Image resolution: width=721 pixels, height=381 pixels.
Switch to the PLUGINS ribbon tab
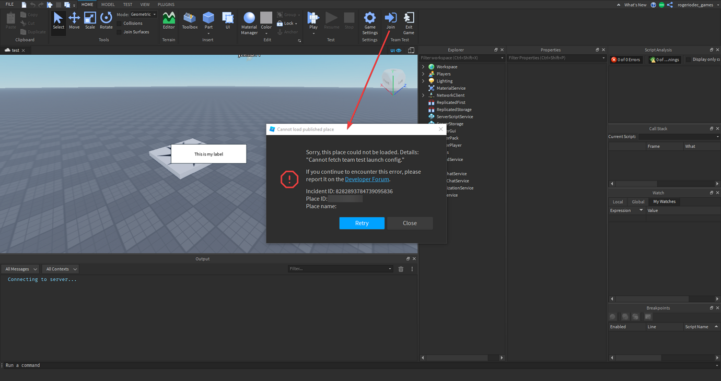click(x=166, y=5)
